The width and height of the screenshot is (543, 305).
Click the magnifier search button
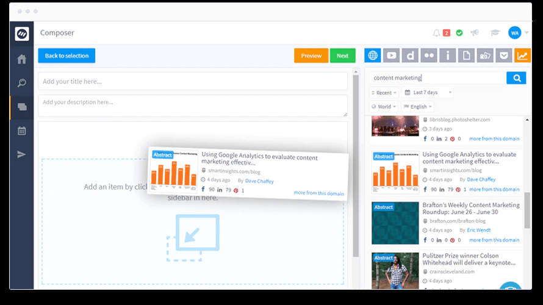click(516, 78)
